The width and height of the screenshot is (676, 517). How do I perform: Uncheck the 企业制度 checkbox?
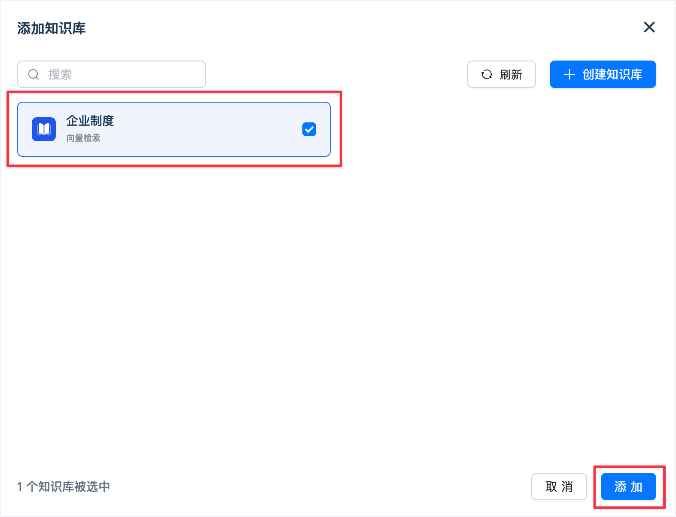coord(309,129)
